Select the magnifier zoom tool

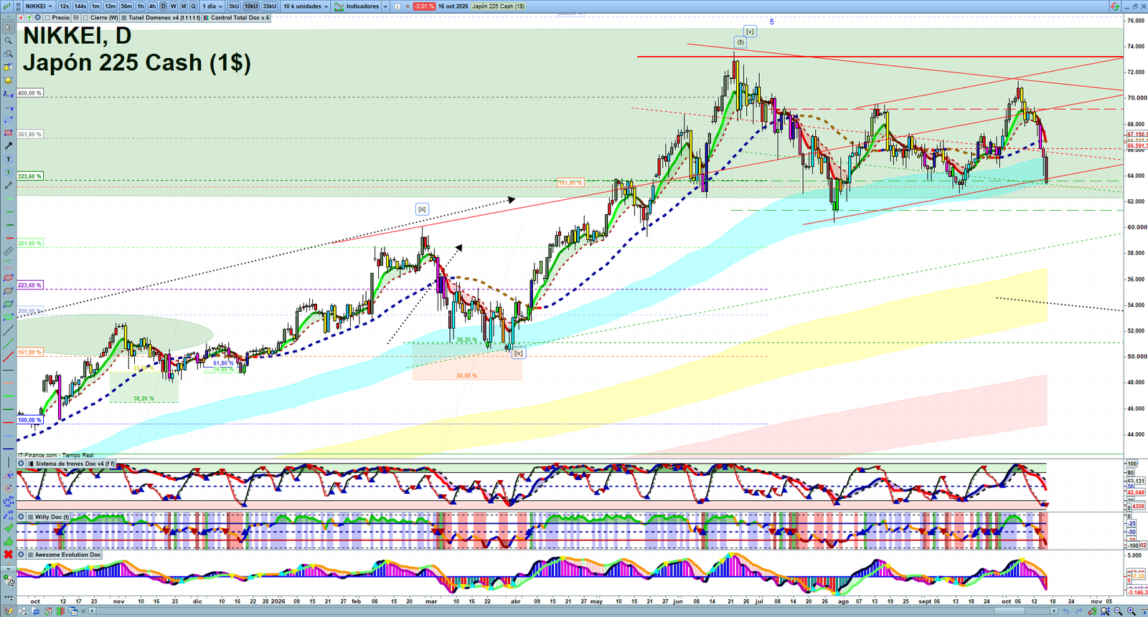(9, 40)
